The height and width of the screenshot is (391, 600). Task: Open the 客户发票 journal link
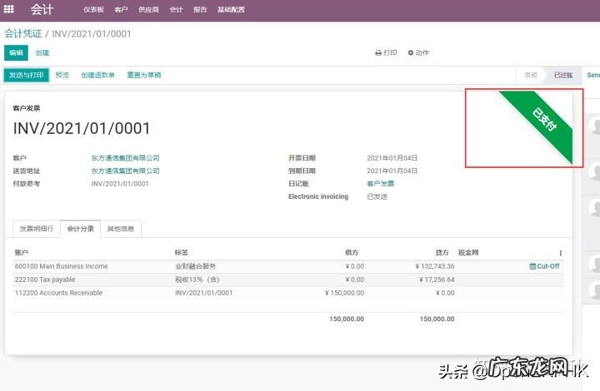pos(380,184)
